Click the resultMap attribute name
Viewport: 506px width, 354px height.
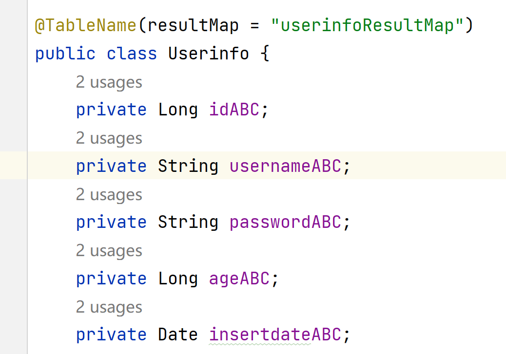(x=193, y=25)
